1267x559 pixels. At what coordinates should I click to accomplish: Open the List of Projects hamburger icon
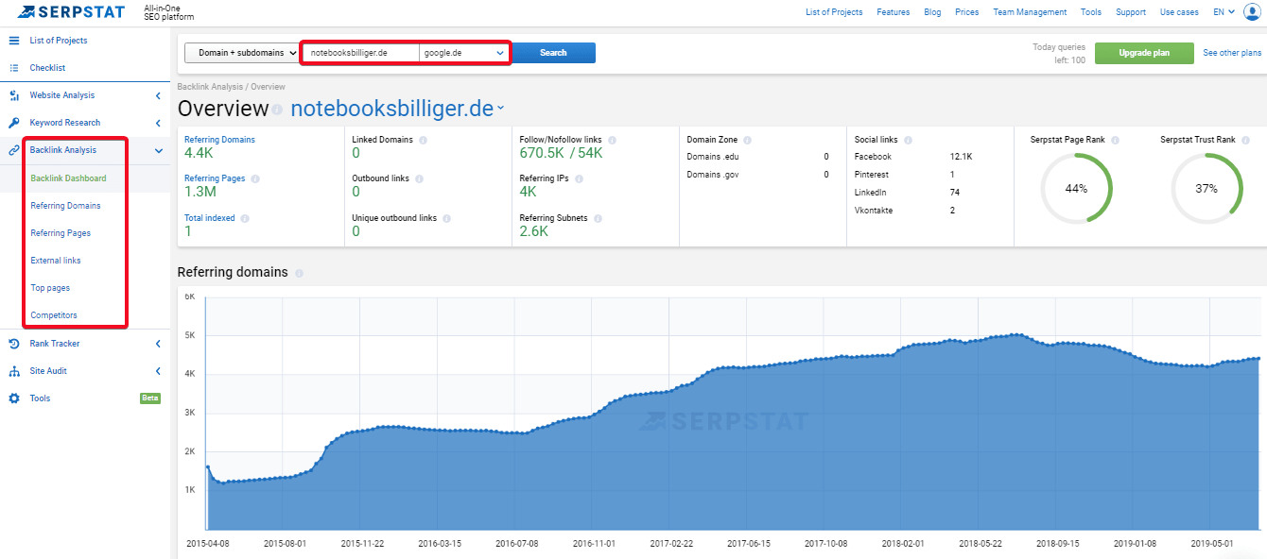[x=14, y=41]
